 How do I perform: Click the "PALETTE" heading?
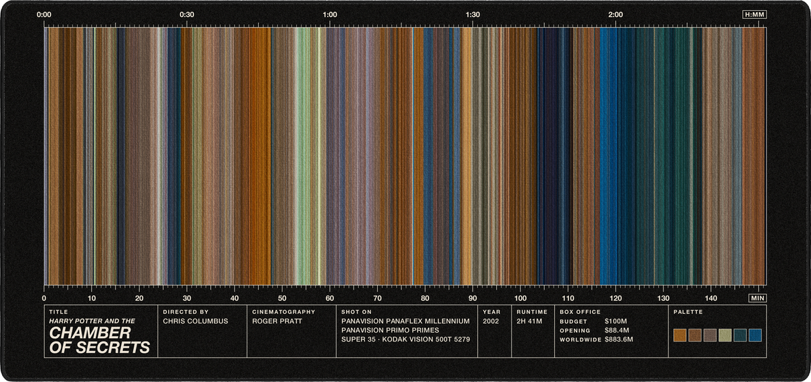point(688,312)
